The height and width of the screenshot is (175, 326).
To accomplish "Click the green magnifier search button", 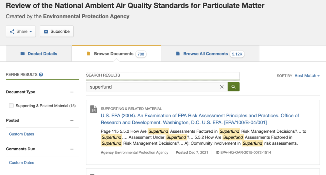I will tap(233, 87).
